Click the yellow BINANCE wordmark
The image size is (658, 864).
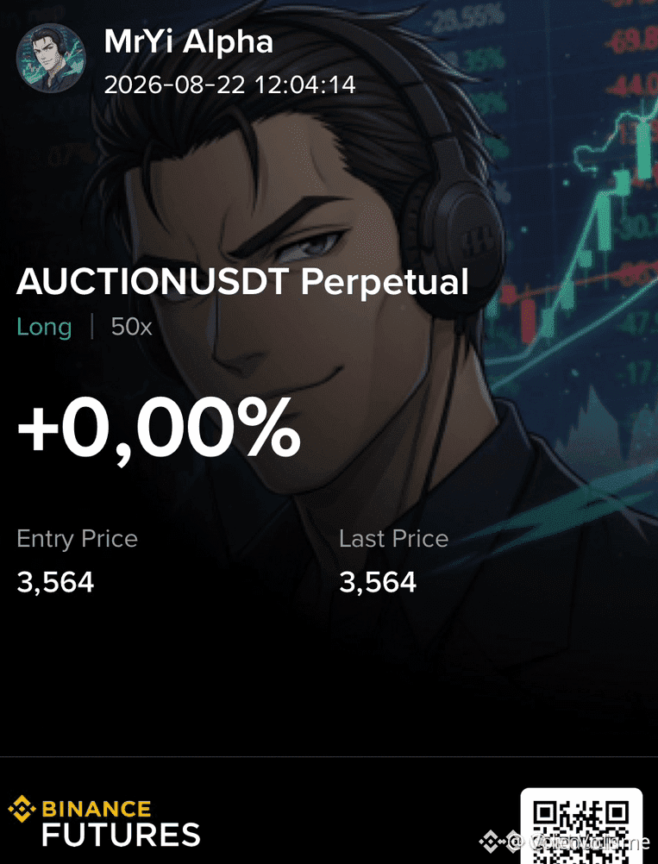(x=96, y=809)
